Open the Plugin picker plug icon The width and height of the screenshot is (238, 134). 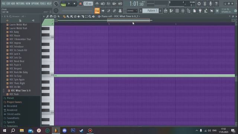click(200, 11)
